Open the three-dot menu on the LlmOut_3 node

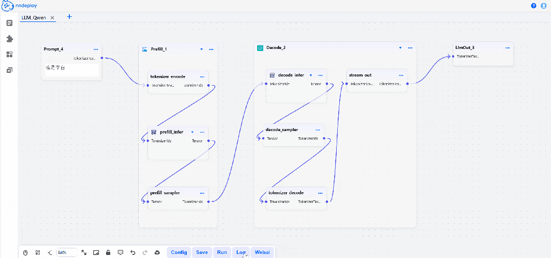[507, 48]
